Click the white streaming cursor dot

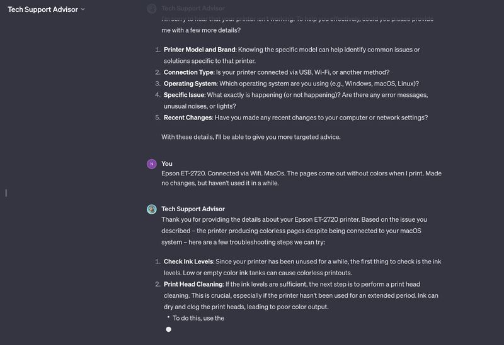coord(168,329)
